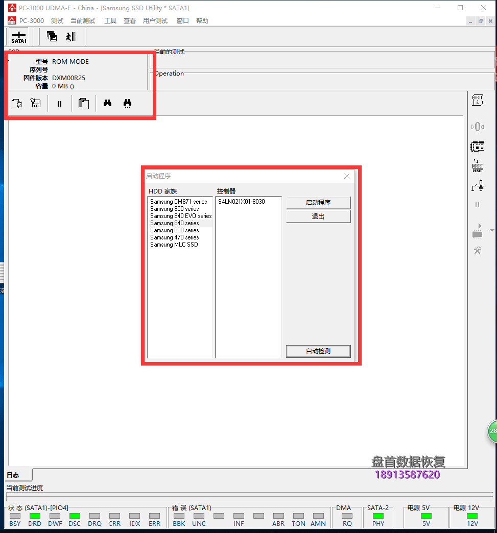Click the exit door toolbar icon
This screenshot has height=533, width=497.
[71, 36]
